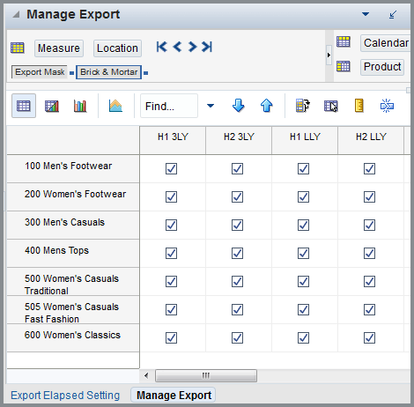
Task: Click the Calendar dimension button
Action: coord(386,43)
